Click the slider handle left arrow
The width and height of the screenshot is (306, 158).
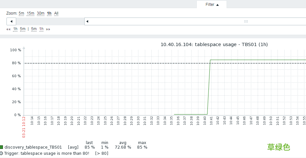coord(87,21)
